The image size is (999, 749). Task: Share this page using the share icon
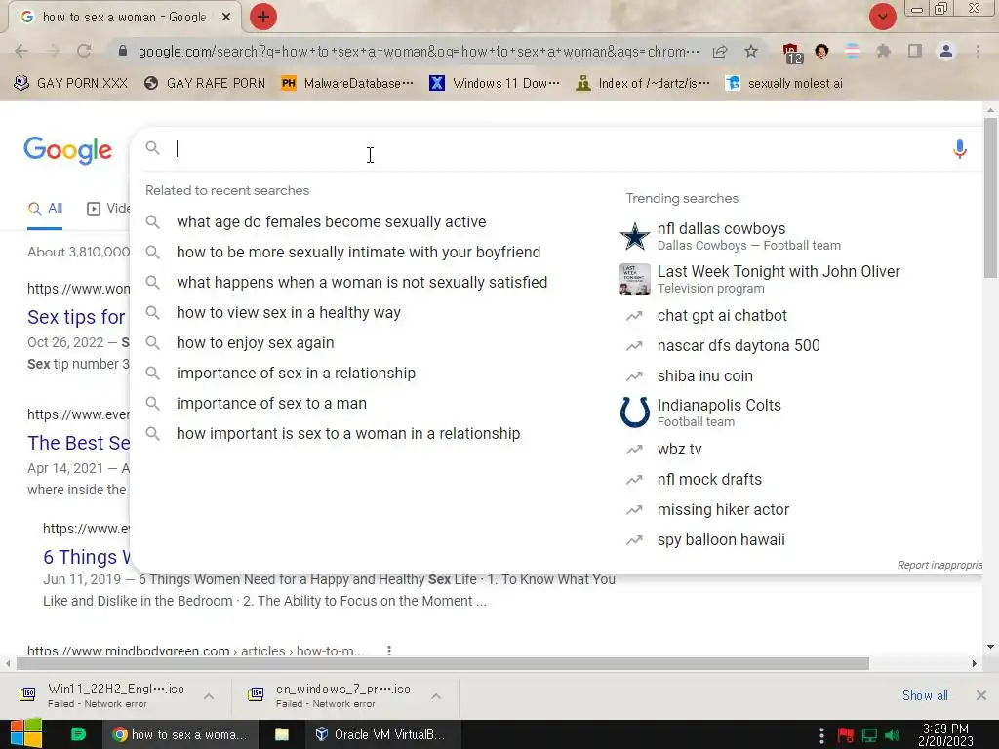720,51
